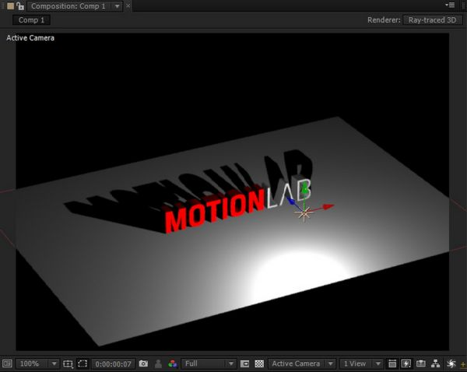
Task: Click the Always Preview This View icon
Action: (x=7, y=363)
